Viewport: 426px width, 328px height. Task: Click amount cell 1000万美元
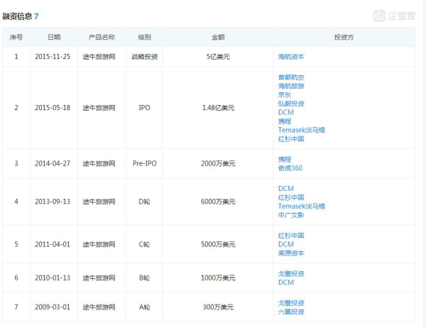218,278
